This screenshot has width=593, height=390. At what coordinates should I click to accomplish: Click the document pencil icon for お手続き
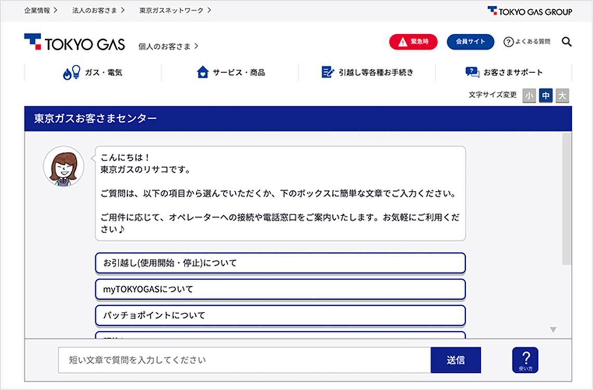[x=328, y=72]
